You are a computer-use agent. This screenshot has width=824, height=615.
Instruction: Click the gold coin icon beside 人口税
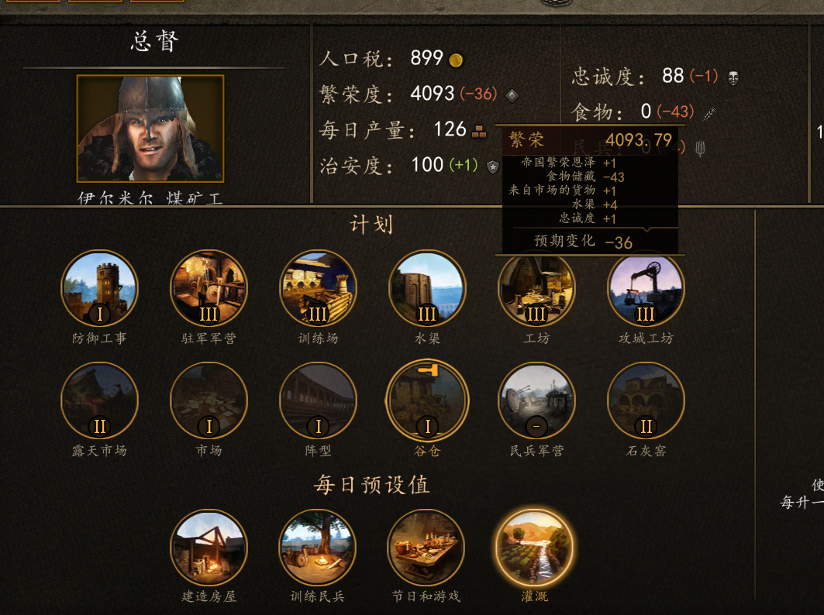point(456,60)
